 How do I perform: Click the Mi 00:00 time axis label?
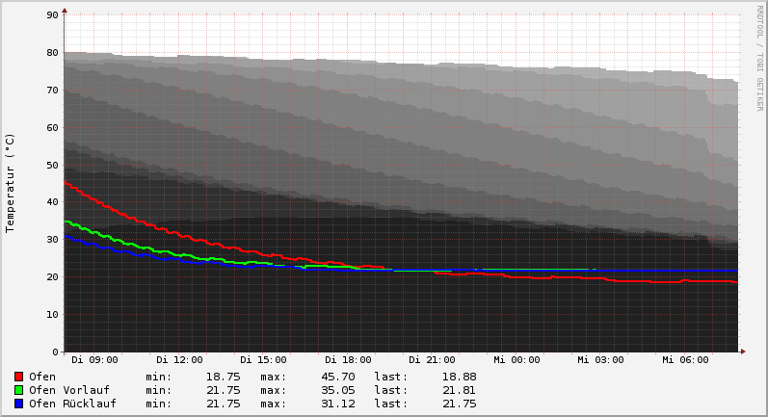pyautogui.click(x=516, y=360)
